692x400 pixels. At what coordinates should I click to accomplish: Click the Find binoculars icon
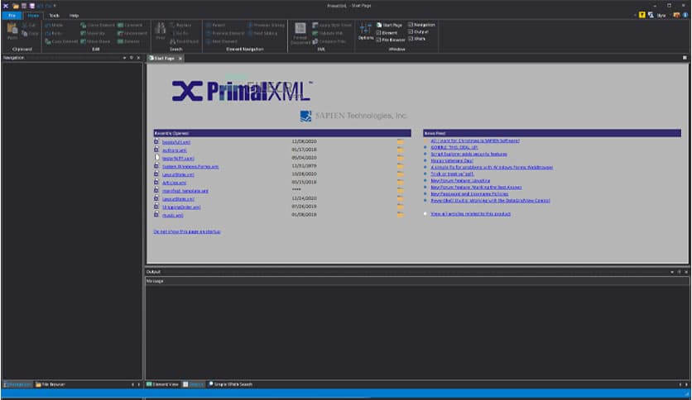[x=161, y=29]
